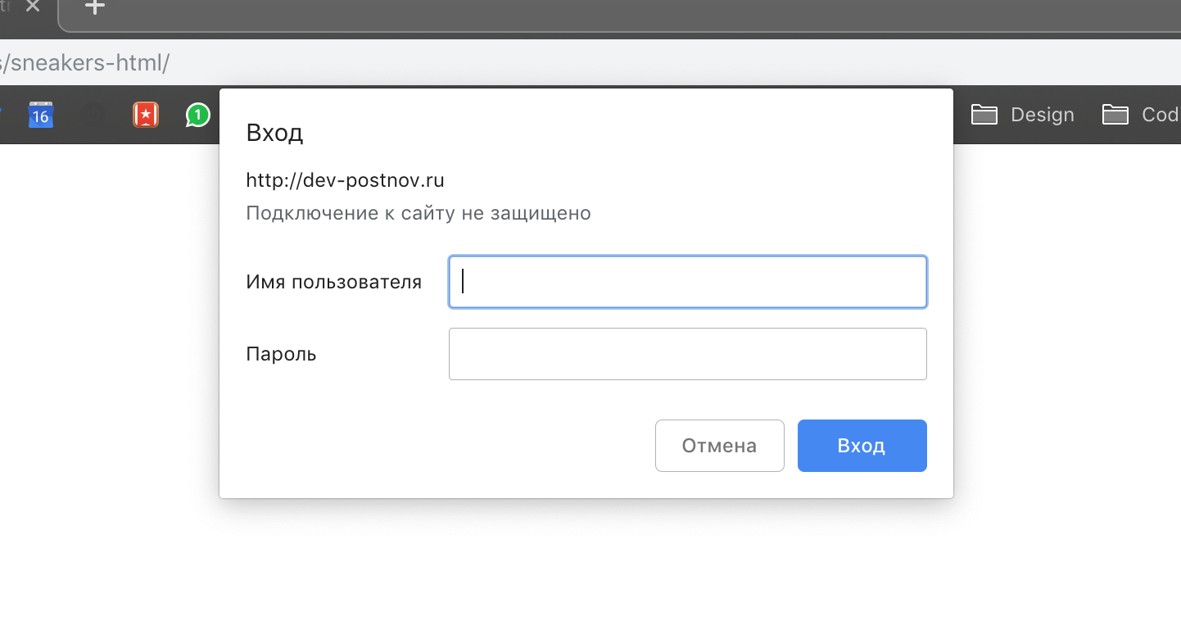Expand the Code bookmarks folder
Viewport: 1181px width, 626px height.
[x=1143, y=115]
